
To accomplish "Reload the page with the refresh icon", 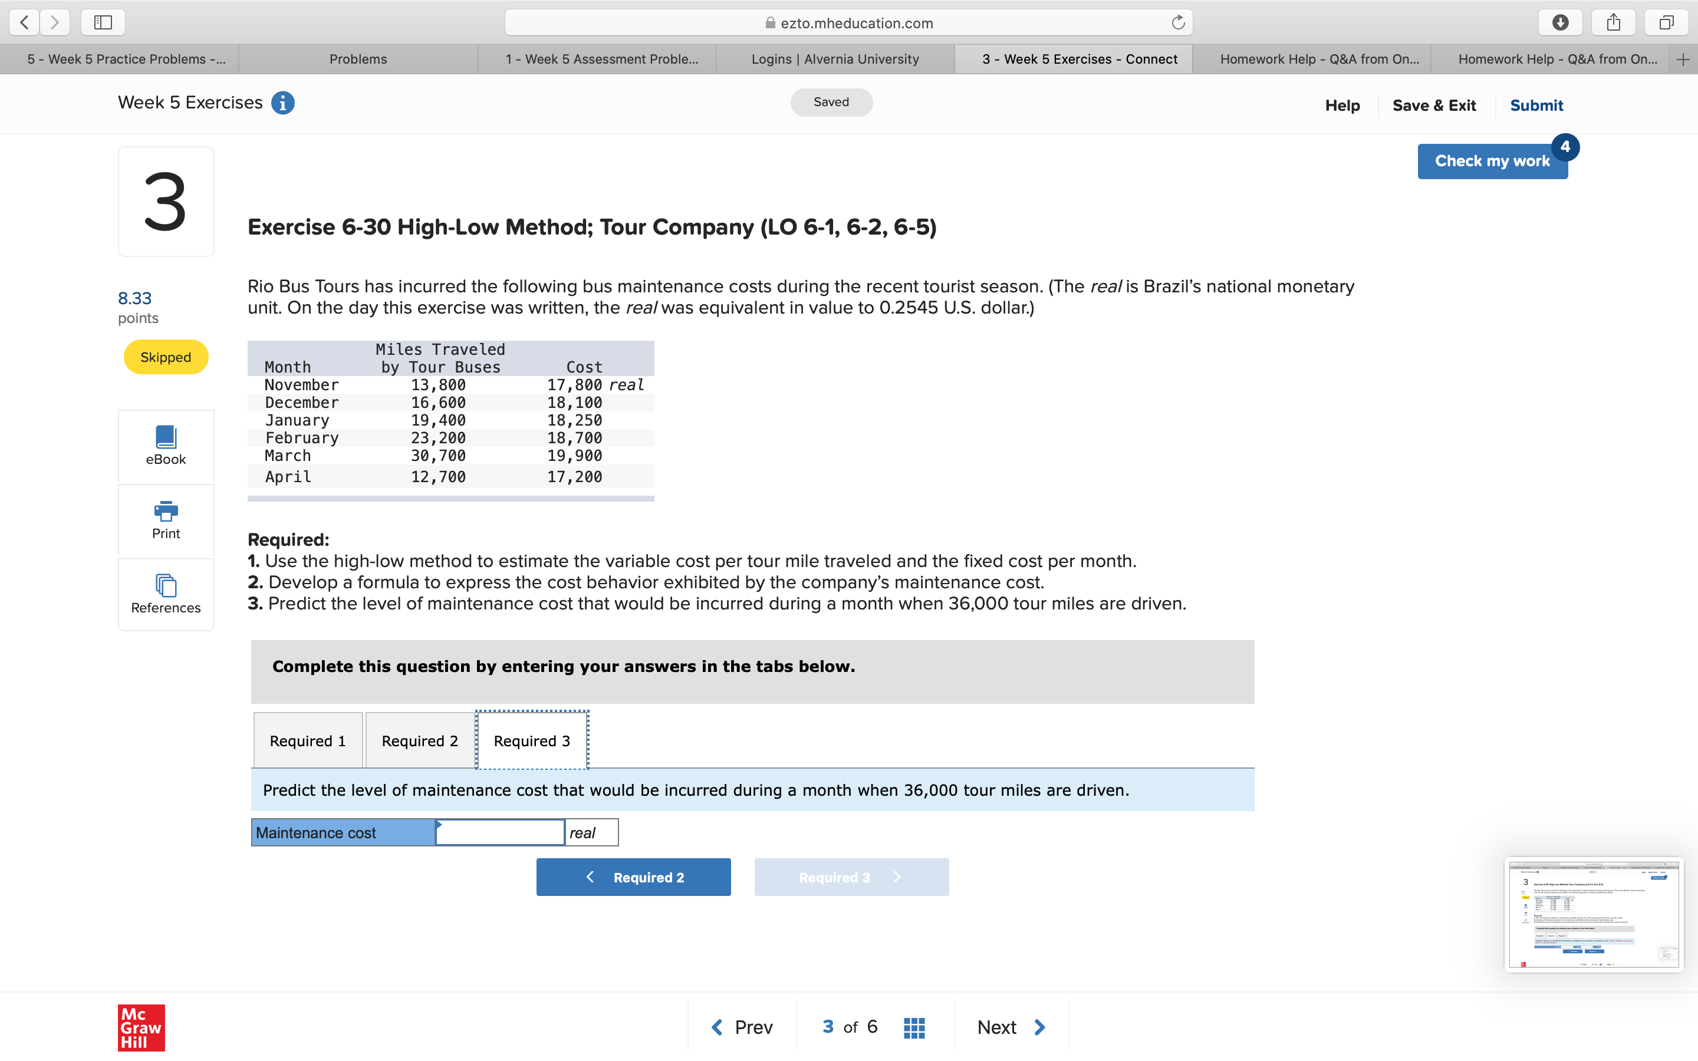I will (1178, 22).
